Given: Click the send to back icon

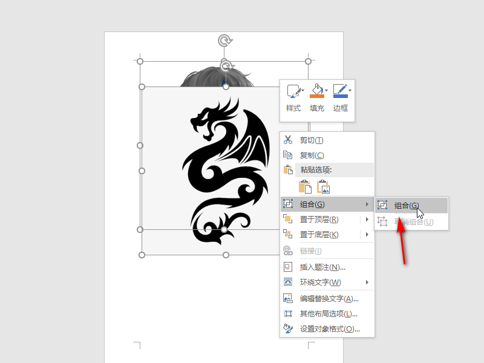Looking at the screenshot, I should pyautogui.click(x=288, y=234).
